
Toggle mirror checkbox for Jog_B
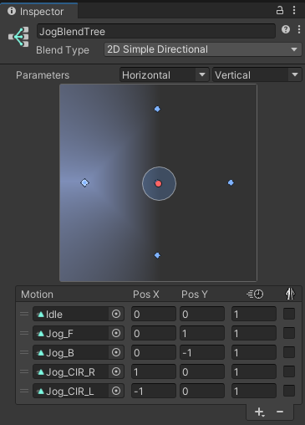pos(289,352)
